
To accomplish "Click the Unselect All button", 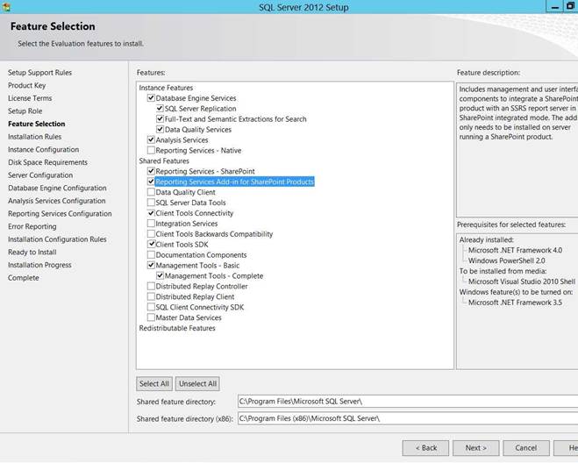I will pyautogui.click(x=197, y=384).
